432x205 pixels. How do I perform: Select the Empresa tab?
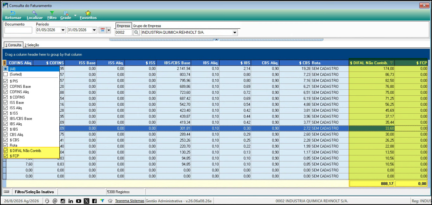124,26
